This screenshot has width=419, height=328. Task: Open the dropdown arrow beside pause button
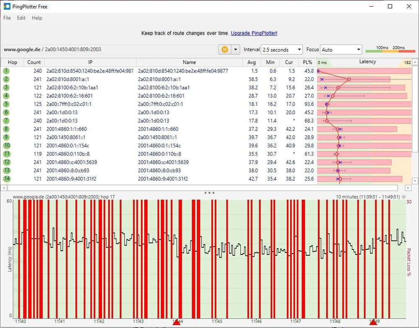click(x=235, y=50)
